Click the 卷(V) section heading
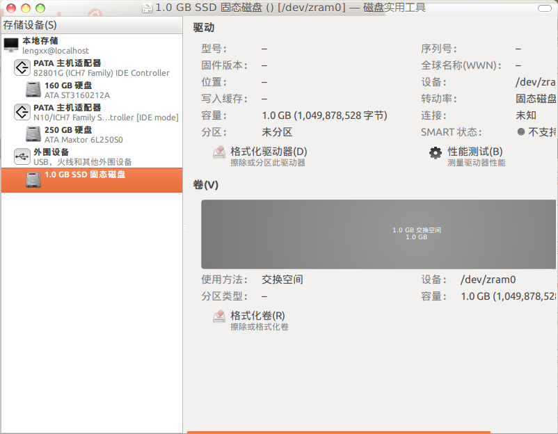The image size is (558, 434). [x=205, y=184]
